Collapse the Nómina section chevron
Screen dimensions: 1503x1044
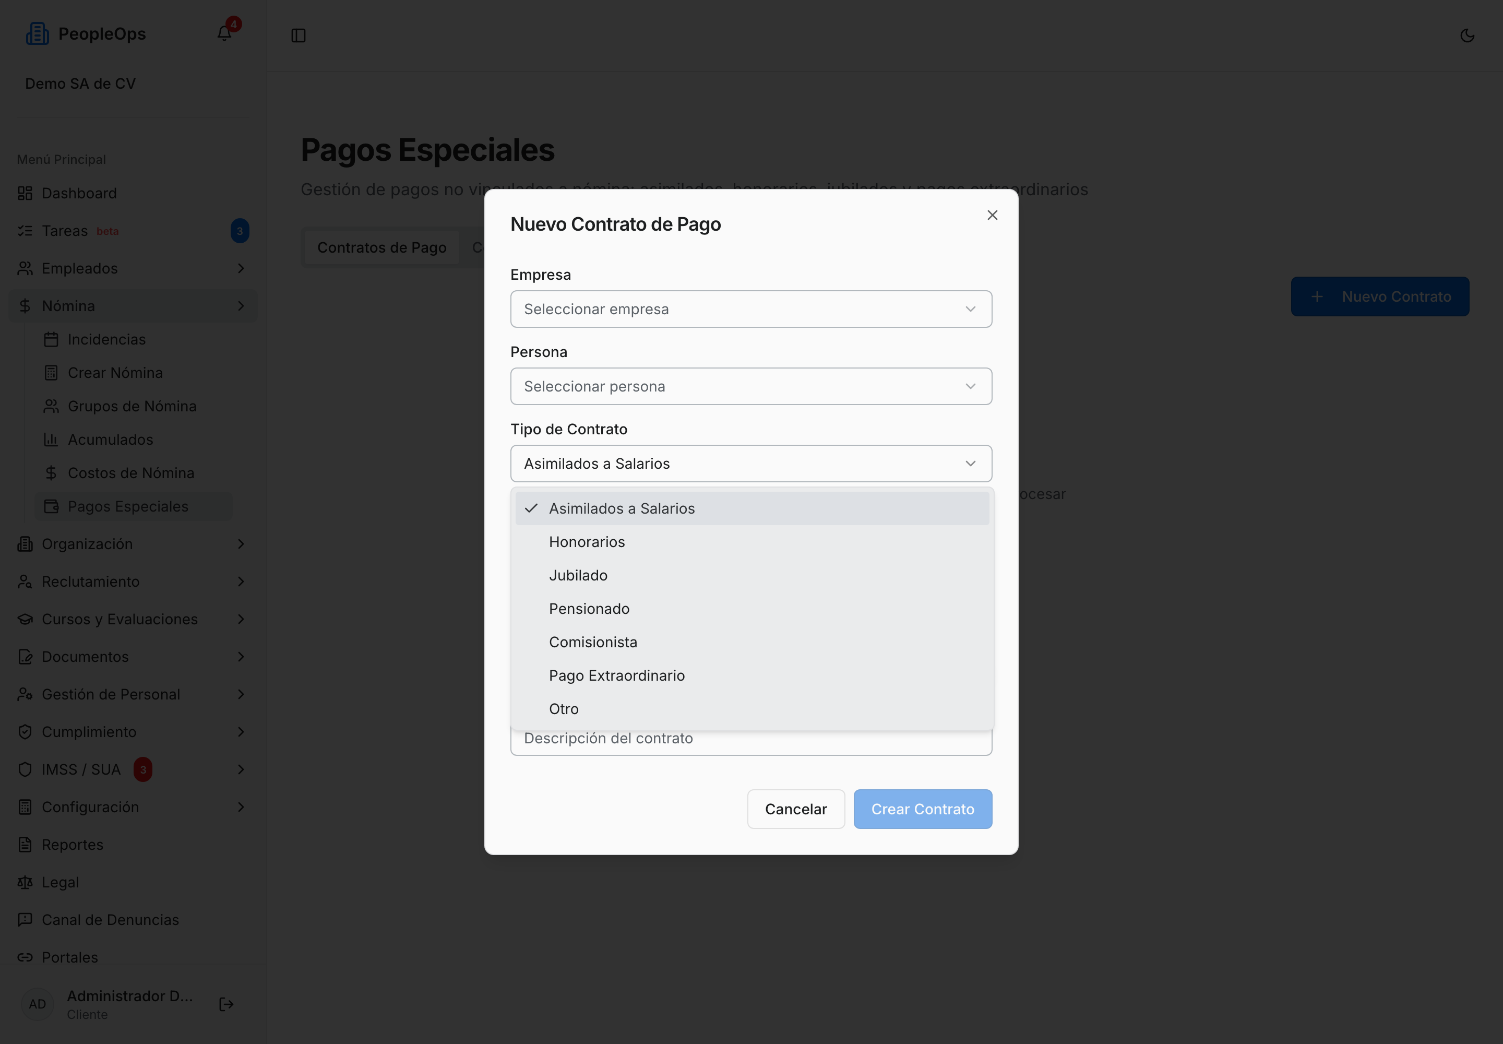(x=241, y=306)
